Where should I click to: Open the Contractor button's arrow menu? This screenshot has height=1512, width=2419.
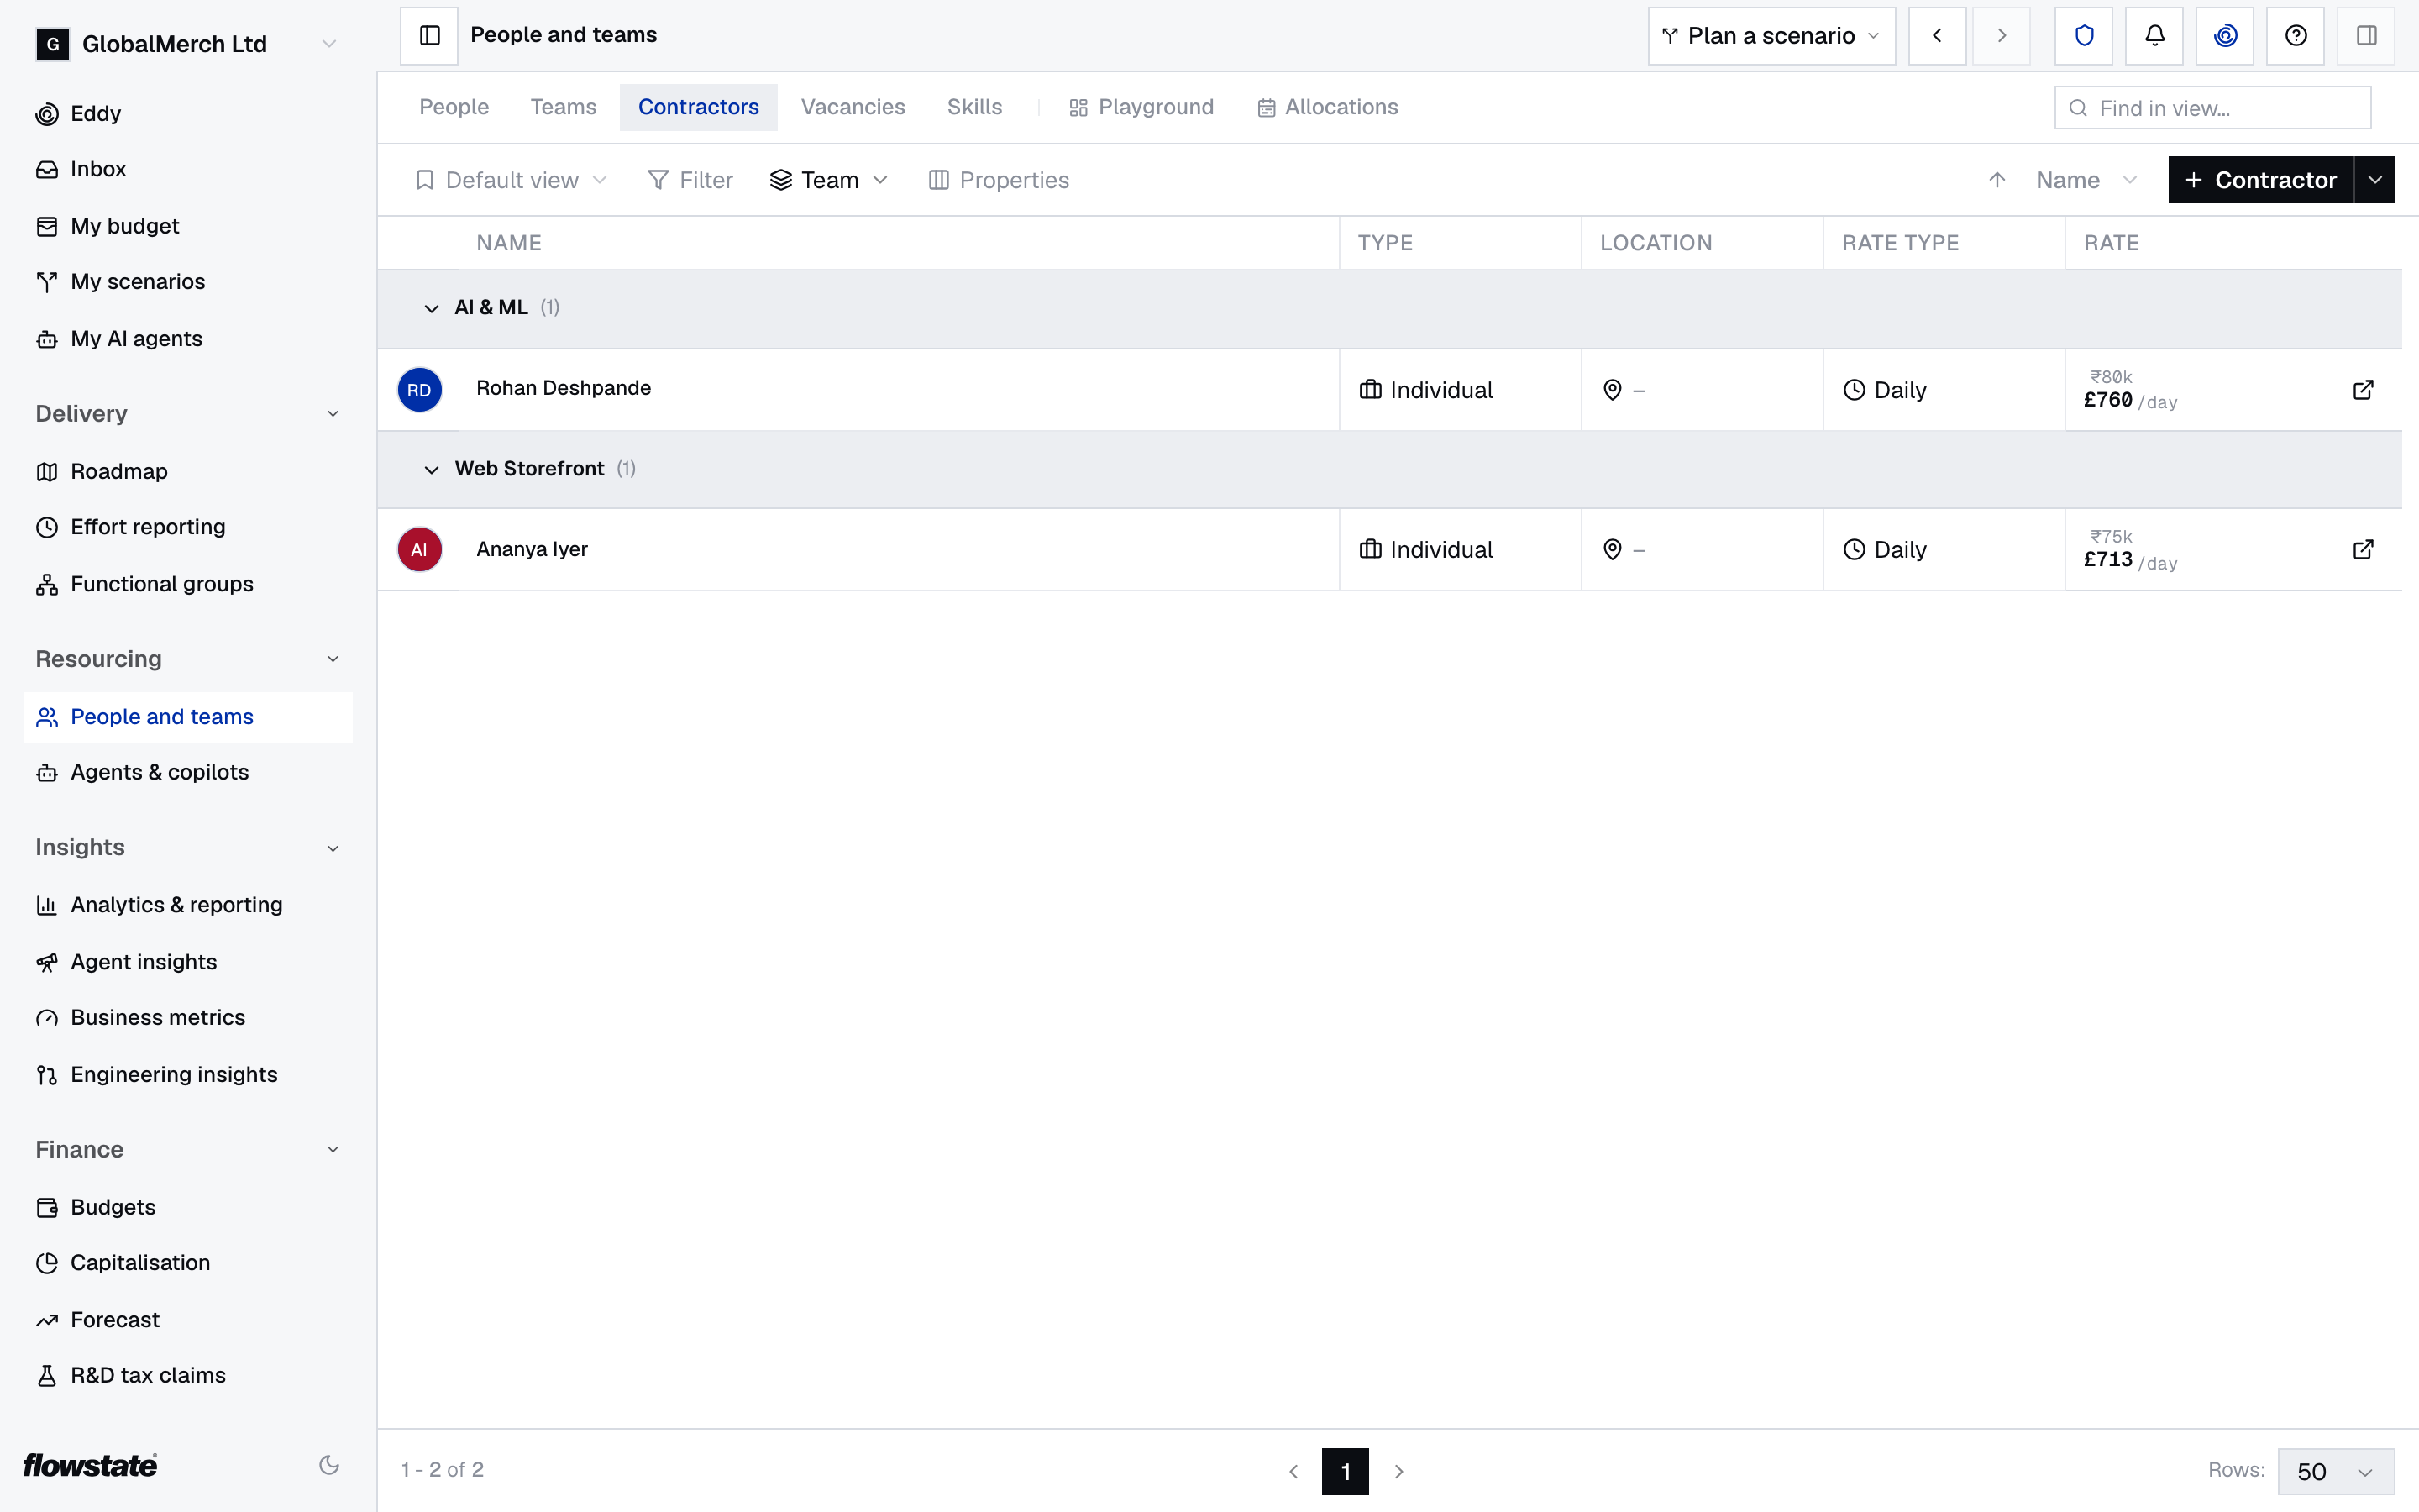tap(2375, 180)
